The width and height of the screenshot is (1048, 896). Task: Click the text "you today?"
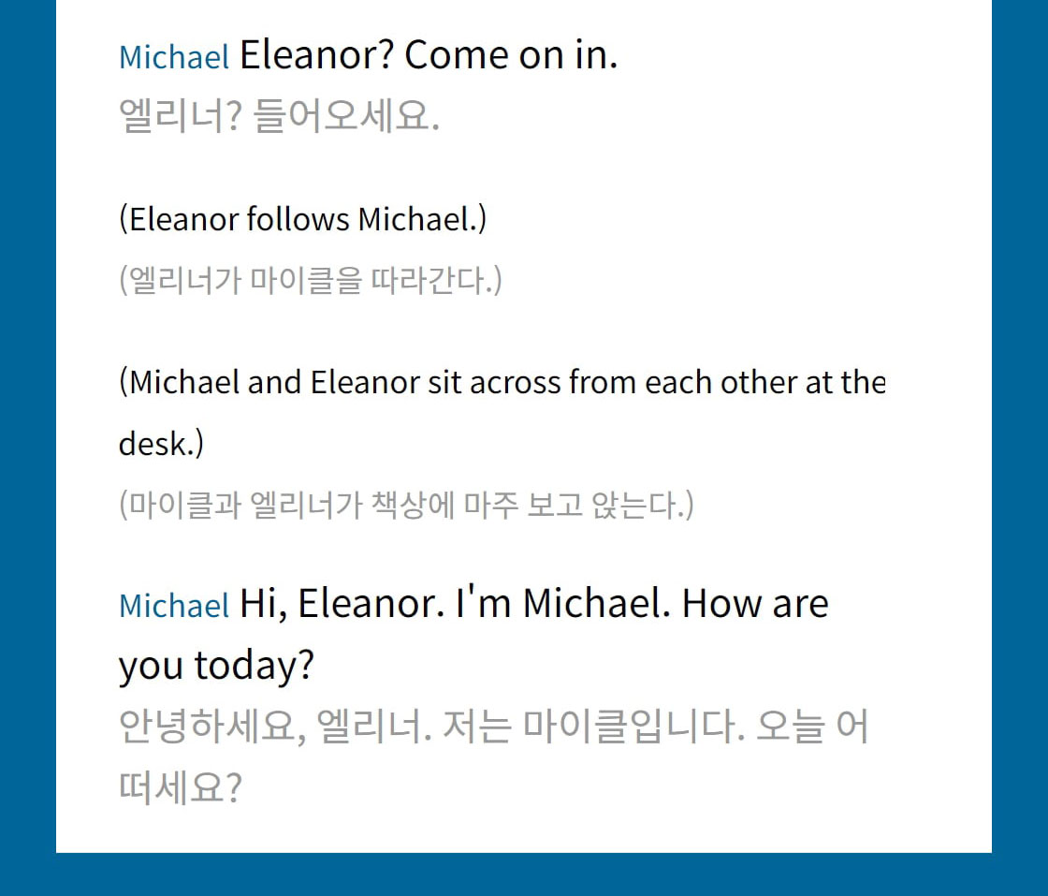[216, 666]
